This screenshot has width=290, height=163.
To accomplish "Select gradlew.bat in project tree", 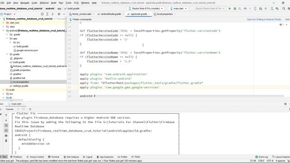I will pyautogui.click(x=17, y=78).
